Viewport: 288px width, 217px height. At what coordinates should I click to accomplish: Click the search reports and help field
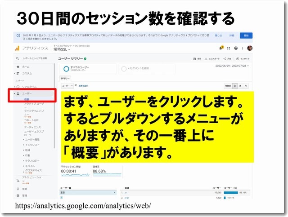35,58
